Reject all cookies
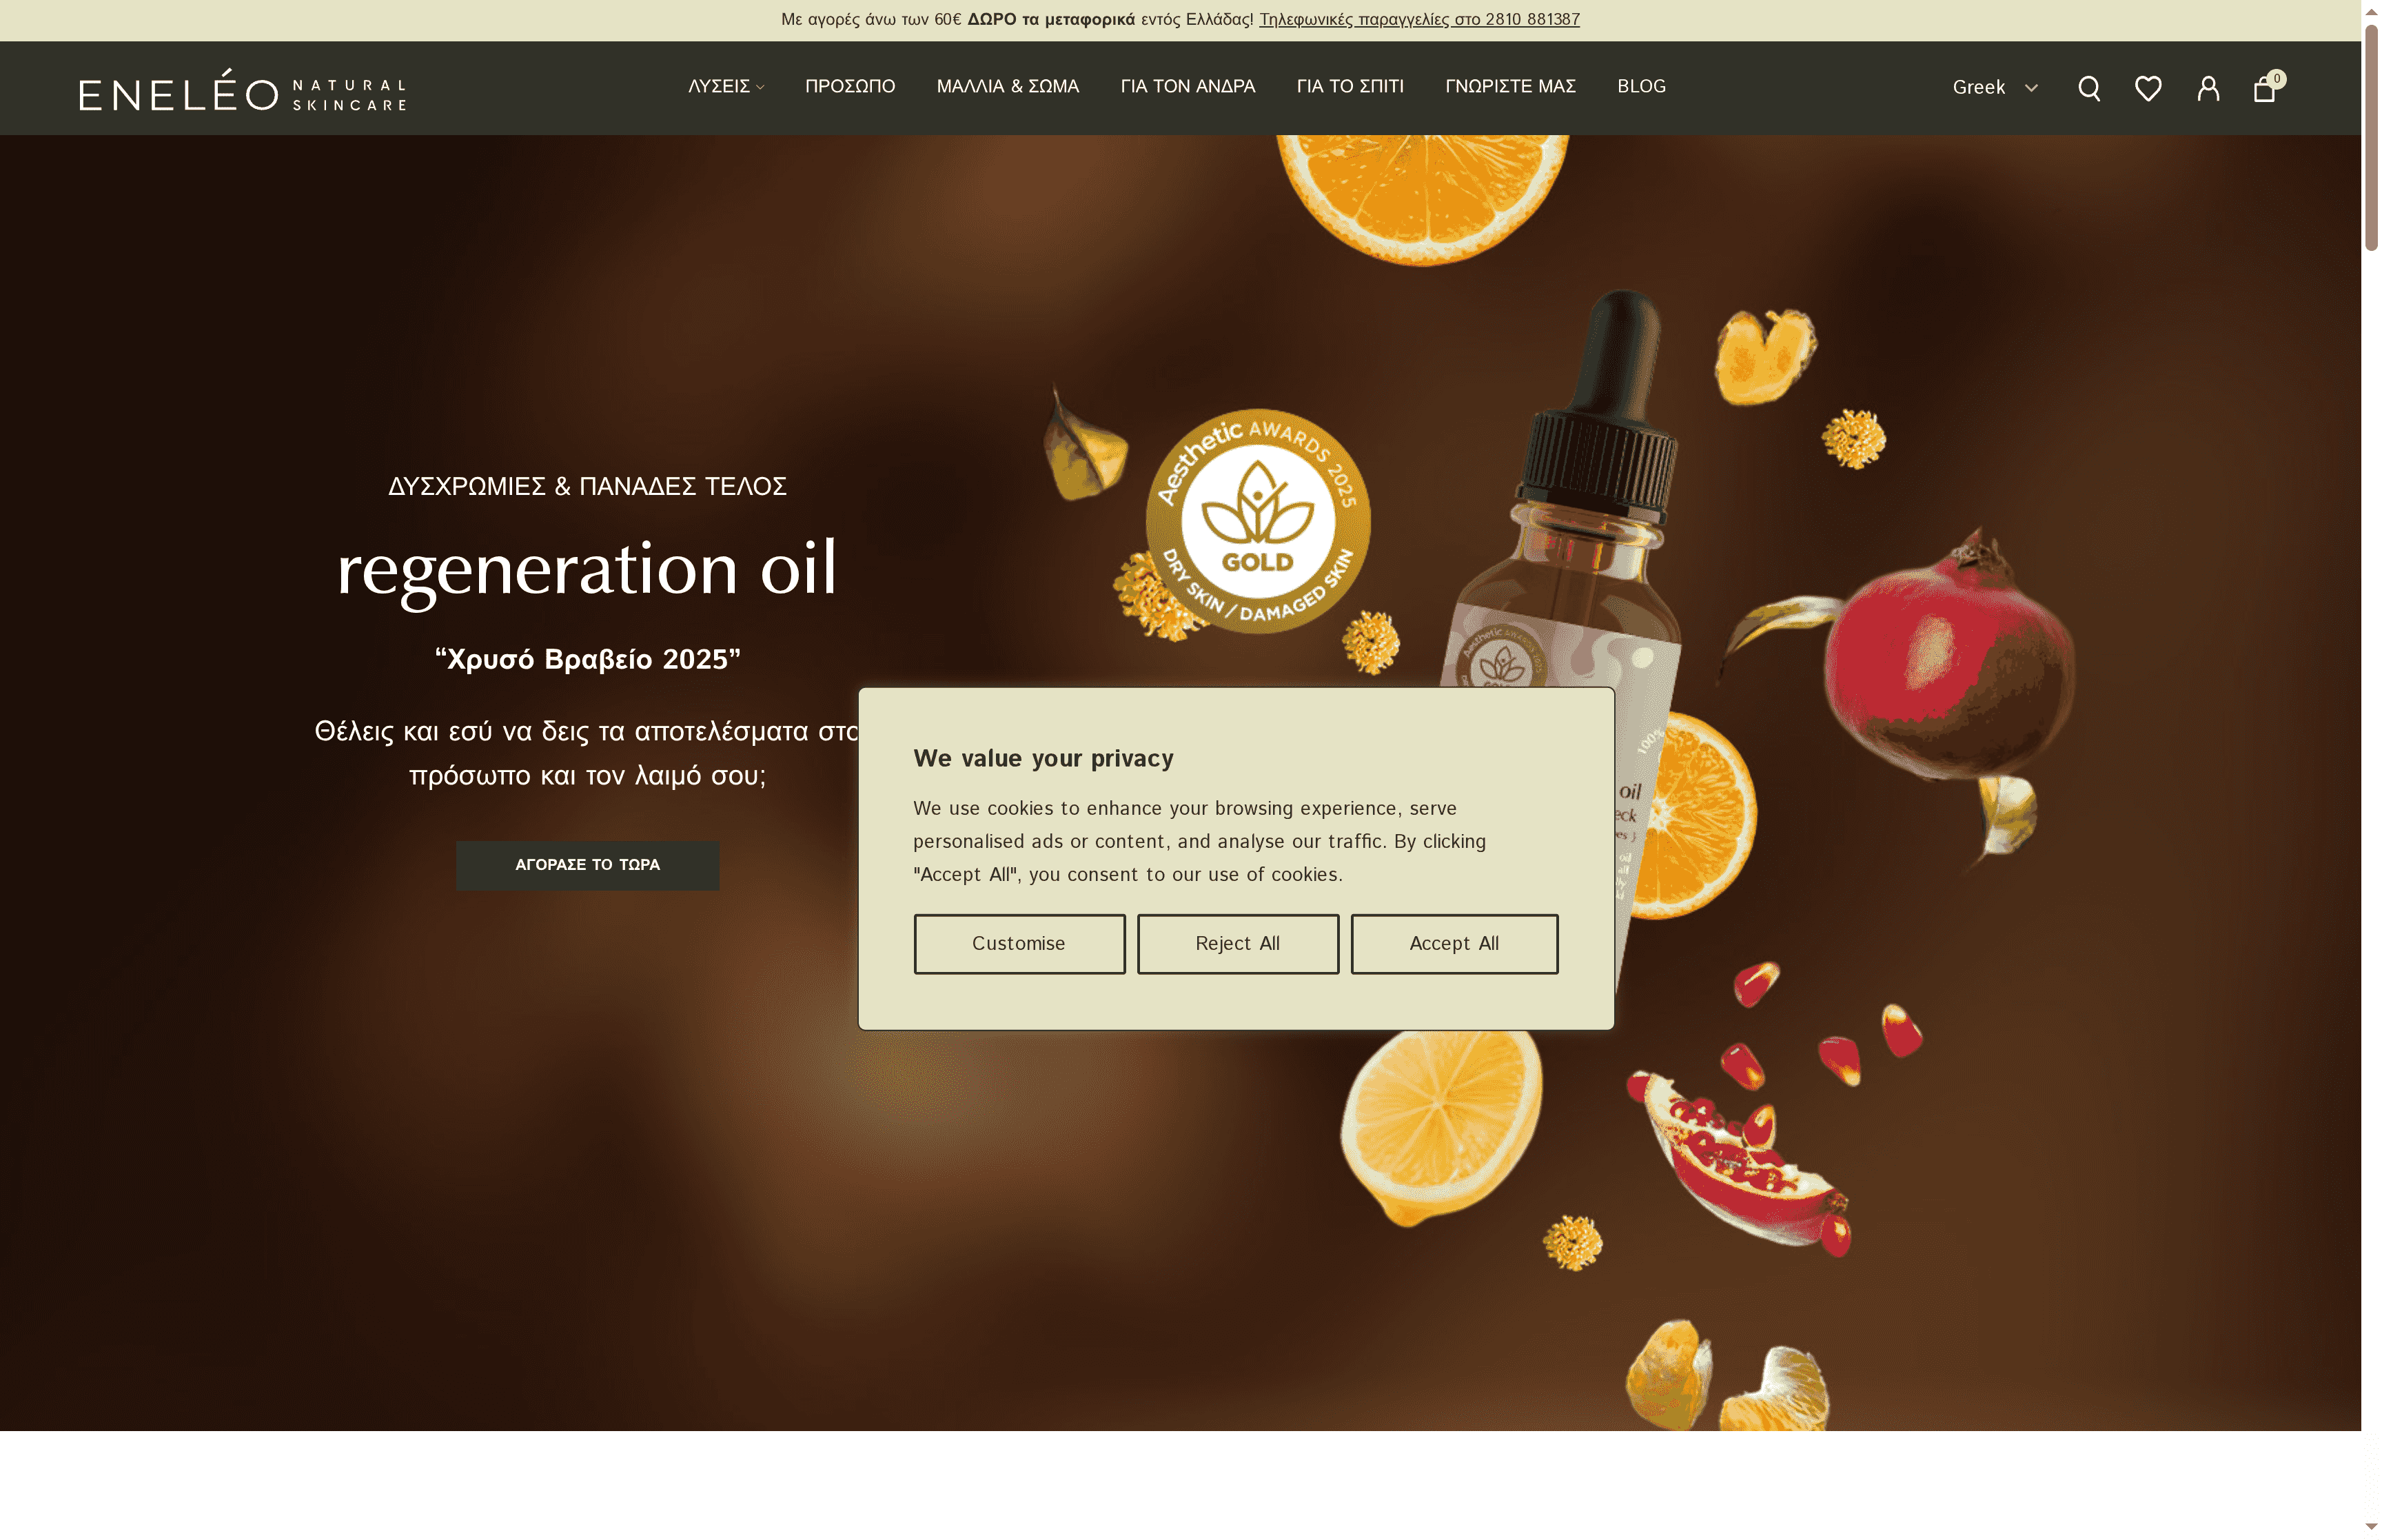Image resolution: width=2382 pixels, height=1540 pixels. tap(1237, 943)
